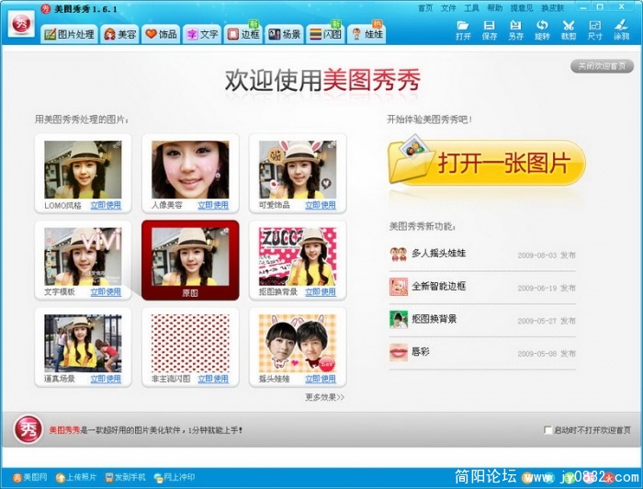The width and height of the screenshot is (643, 489).
Task: Click the 多人摇头娃娃 feature text
Action: (439, 254)
